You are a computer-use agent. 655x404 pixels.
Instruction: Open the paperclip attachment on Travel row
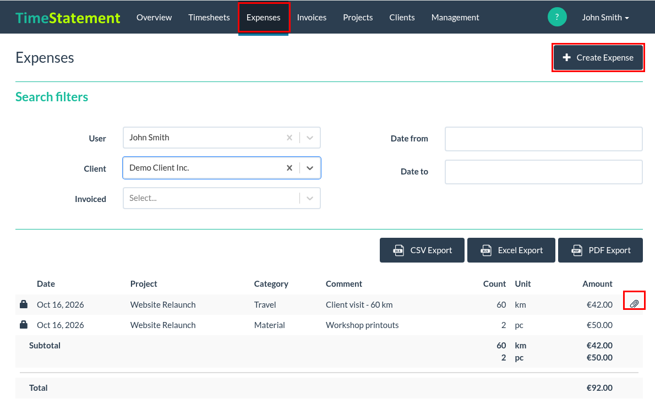634,304
